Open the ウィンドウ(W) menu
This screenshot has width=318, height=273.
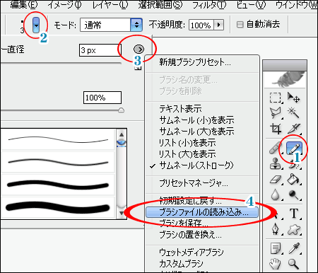coord(296,5)
